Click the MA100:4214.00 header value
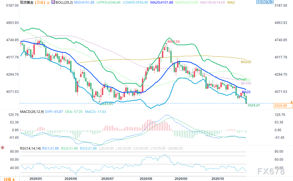The width and height of the screenshot is (293, 181). pyautogui.click(x=213, y=3)
